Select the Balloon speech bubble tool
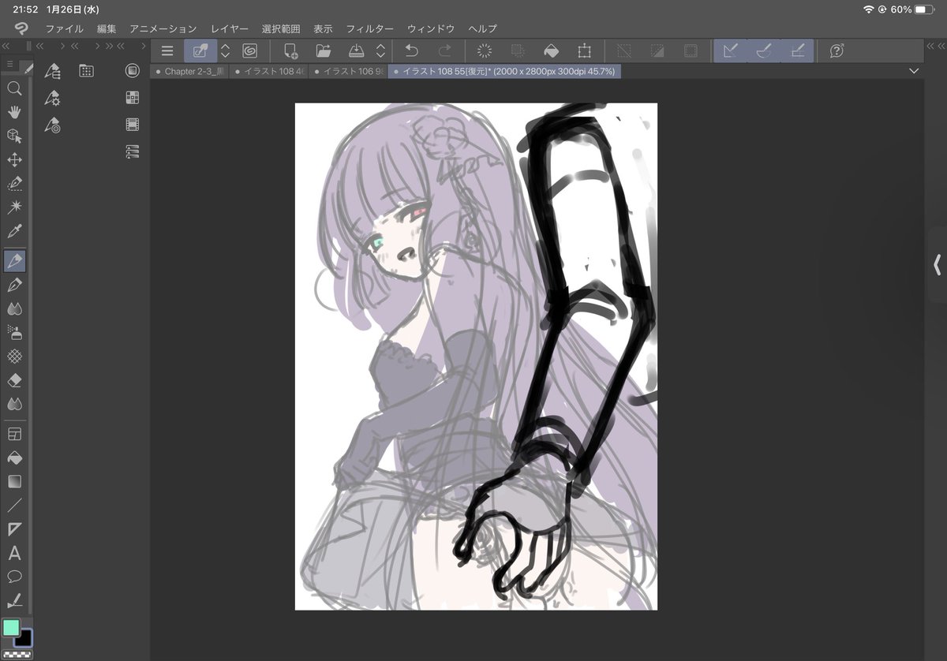This screenshot has width=947, height=661. pos(14,577)
